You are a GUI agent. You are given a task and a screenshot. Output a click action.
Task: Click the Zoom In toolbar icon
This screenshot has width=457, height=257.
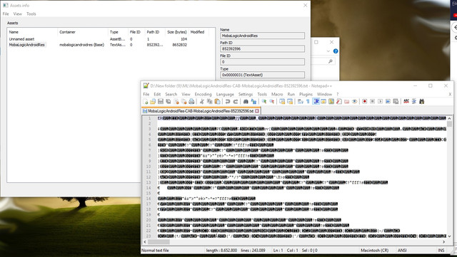(264, 102)
